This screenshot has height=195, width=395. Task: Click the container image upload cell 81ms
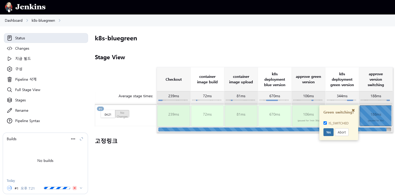(x=241, y=116)
